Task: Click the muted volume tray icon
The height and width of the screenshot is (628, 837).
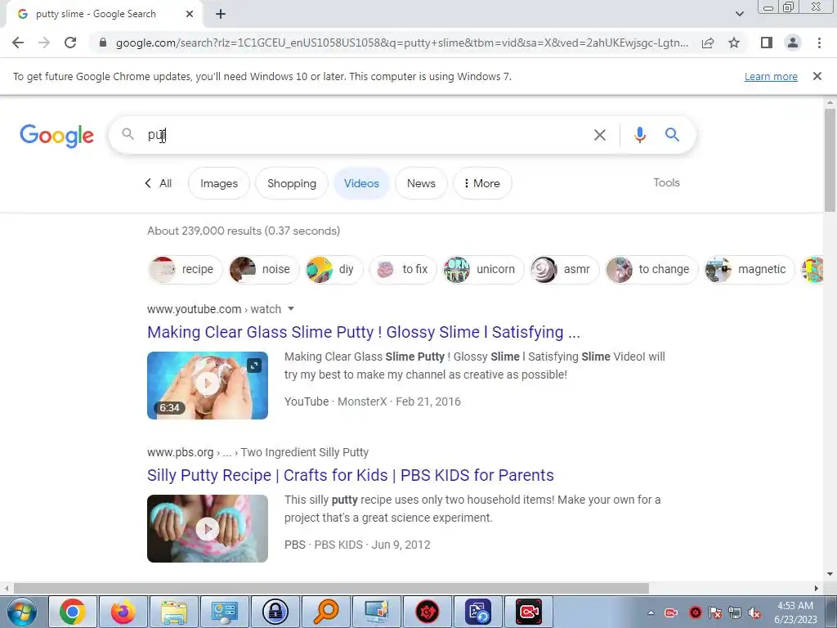Action: point(754,612)
